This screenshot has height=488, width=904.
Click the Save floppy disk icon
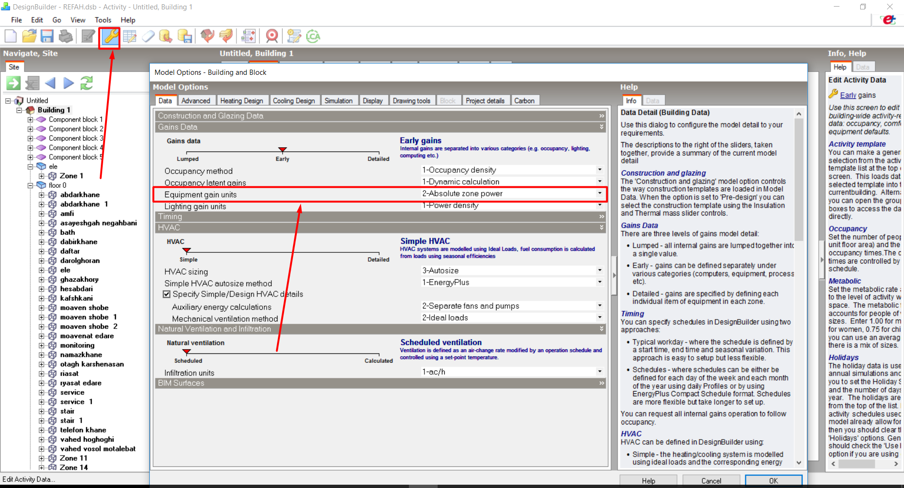(47, 36)
